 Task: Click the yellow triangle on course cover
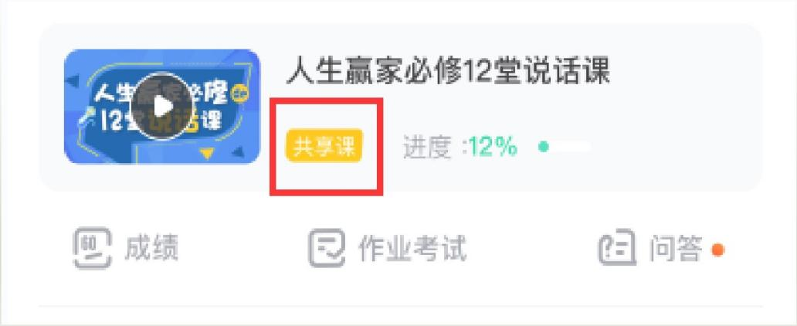tap(206, 153)
